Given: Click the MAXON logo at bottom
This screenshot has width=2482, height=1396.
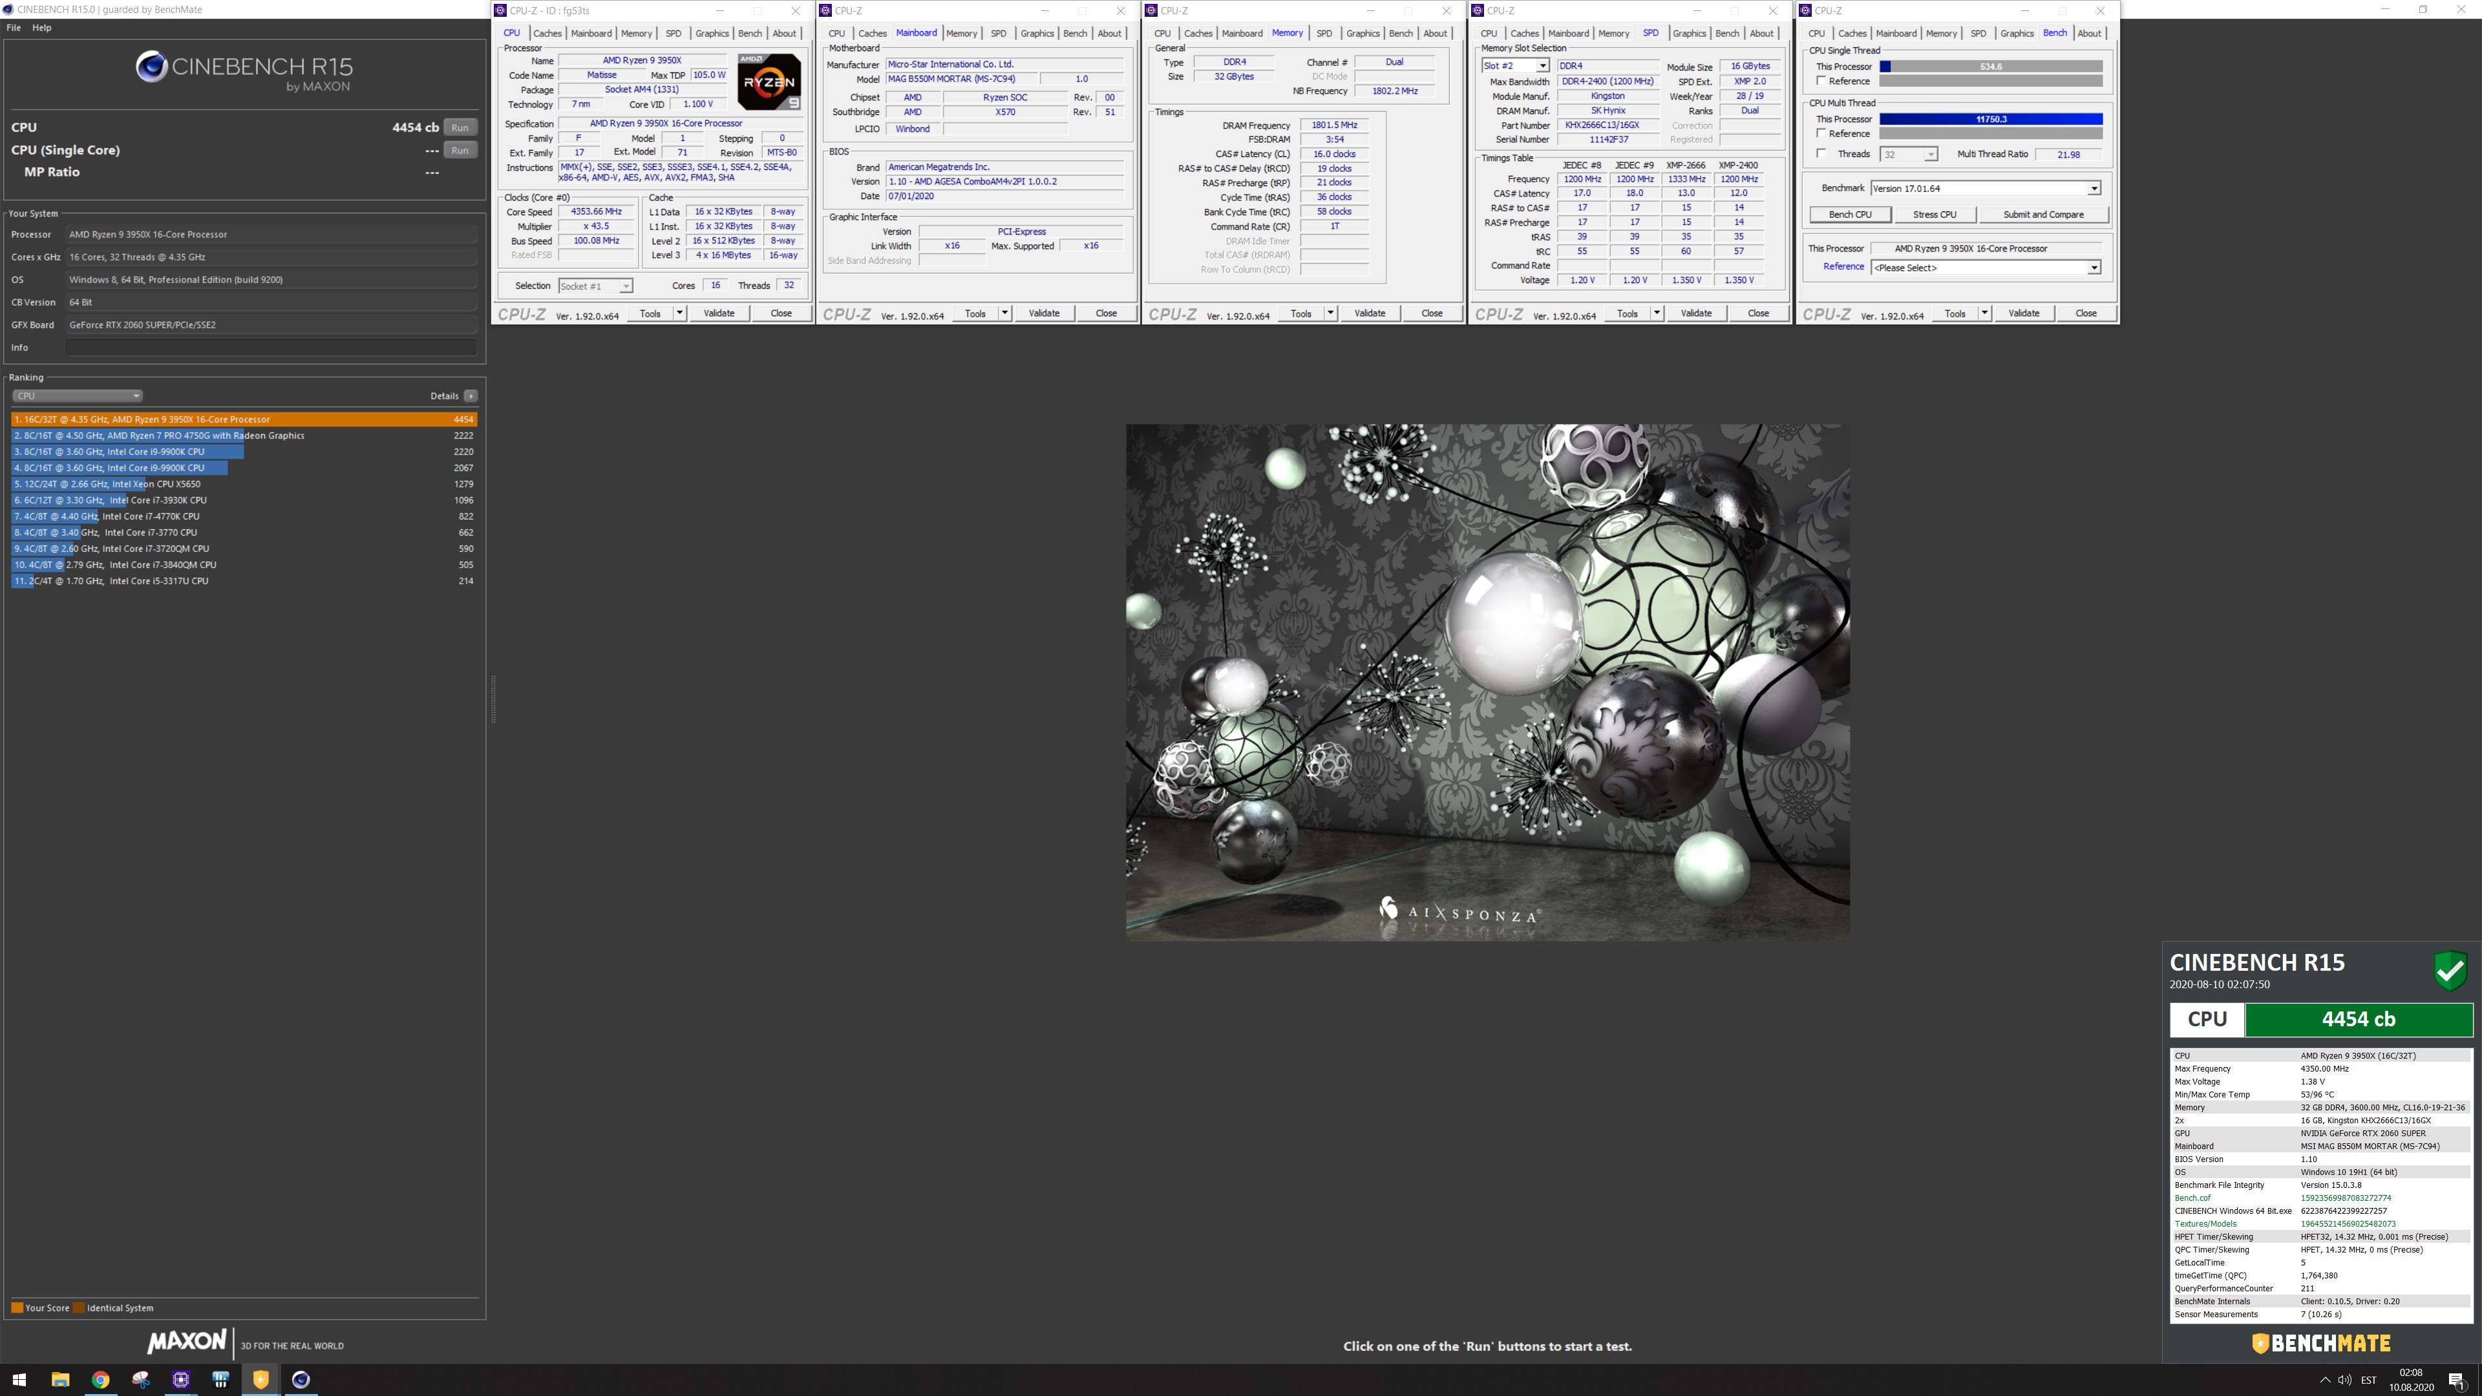Looking at the screenshot, I should pyautogui.click(x=187, y=1341).
